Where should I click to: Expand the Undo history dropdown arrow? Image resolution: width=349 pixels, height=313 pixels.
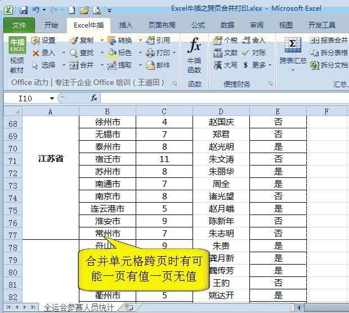coord(44,10)
